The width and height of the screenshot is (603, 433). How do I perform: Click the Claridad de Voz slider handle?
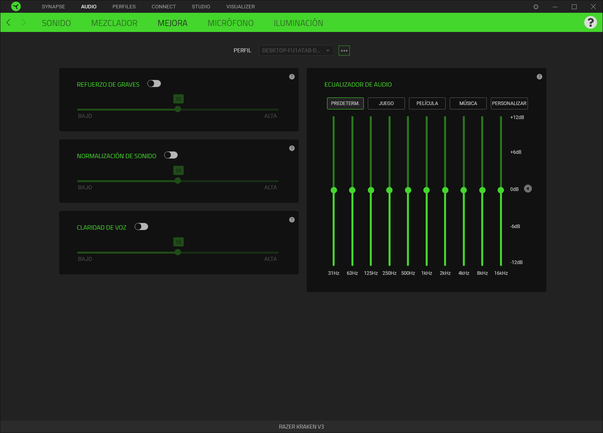coord(178,252)
